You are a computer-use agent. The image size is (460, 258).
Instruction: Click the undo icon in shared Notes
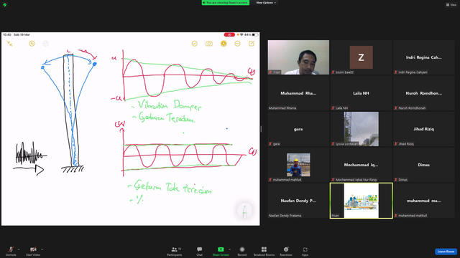pyautogui.click(x=32, y=44)
